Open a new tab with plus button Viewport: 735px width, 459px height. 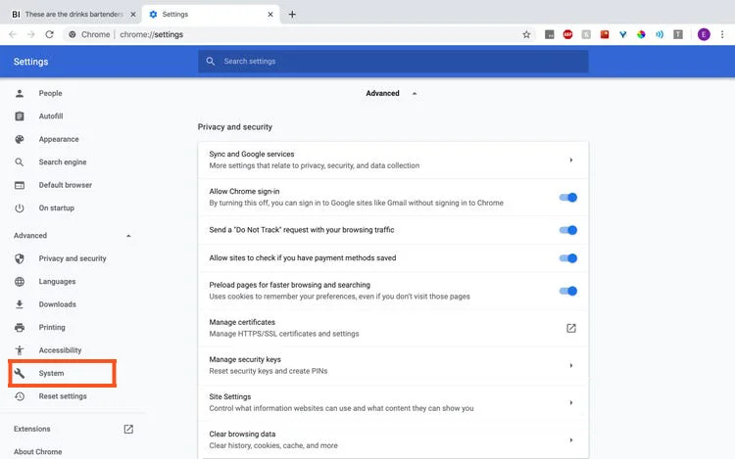pyautogui.click(x=292, y=14)
